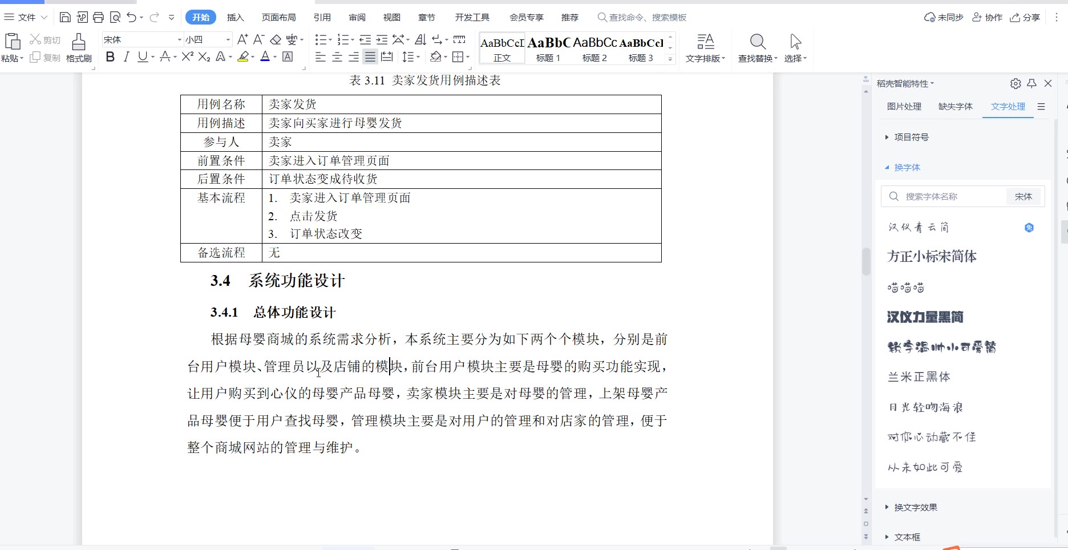Click the Save icon in quick toolbar
Screen dimensions: 1068x550
[65, 18]
